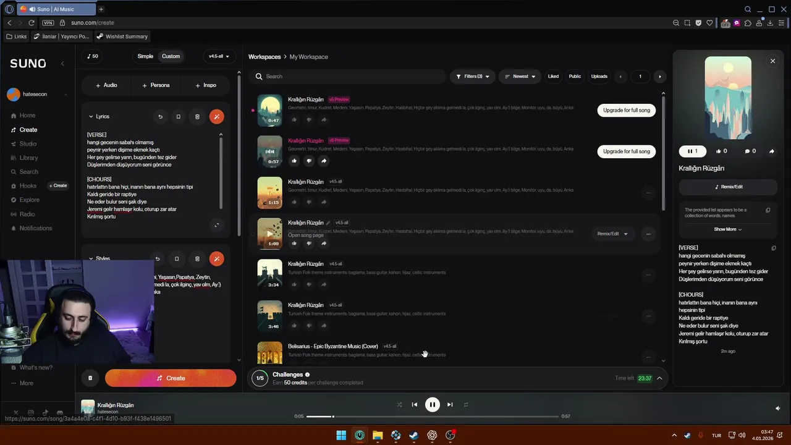Toggle repeat in the player bar
791x445 pixels.
[x=466, y=405]
